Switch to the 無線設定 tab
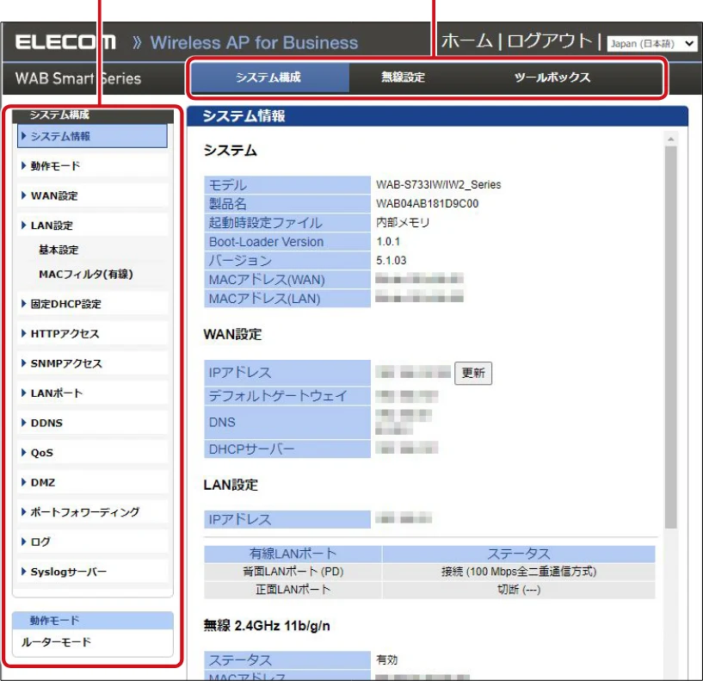This screenshot has height=681, width=703. [x=403, y=77]
